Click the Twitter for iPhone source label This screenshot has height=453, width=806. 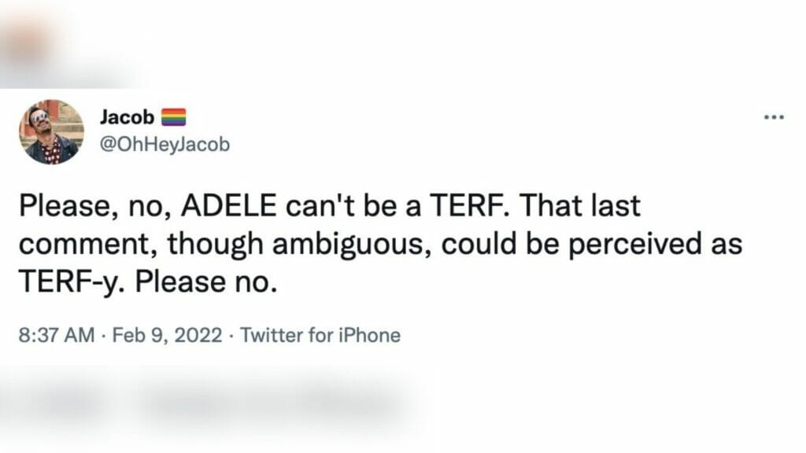pos(320,335)
